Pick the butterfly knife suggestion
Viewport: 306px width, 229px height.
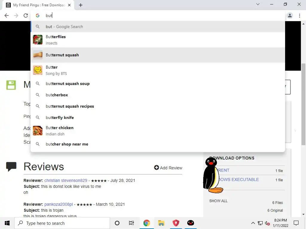click(x=158, y=117)
